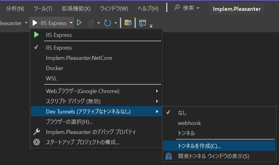
Task: Select the なし tunnel option
Action: [219, 113]
